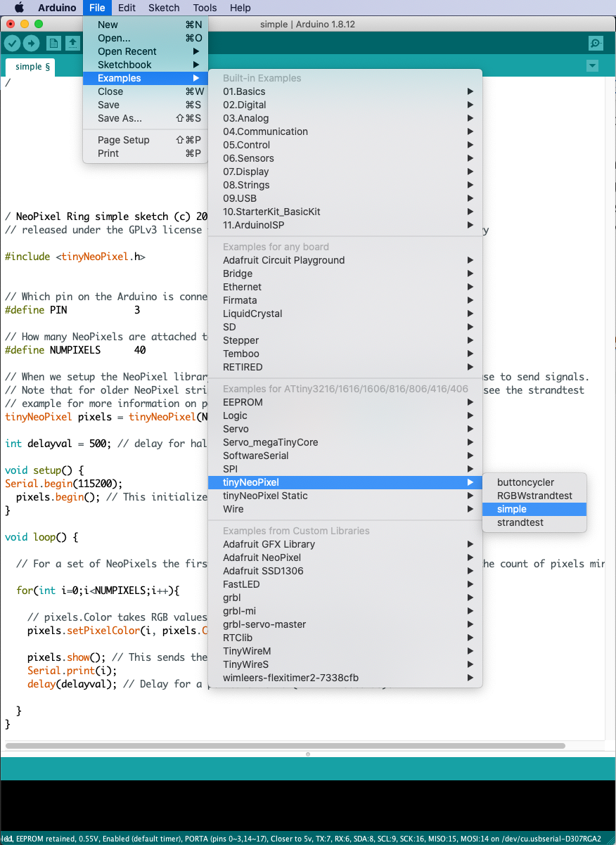This screenshot has width=616, height=845.
Task: Open the Logic examples entry
Action: (345, 415)
